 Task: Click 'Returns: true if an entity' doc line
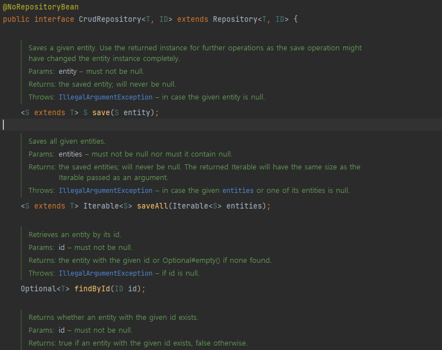coord(138,343)
